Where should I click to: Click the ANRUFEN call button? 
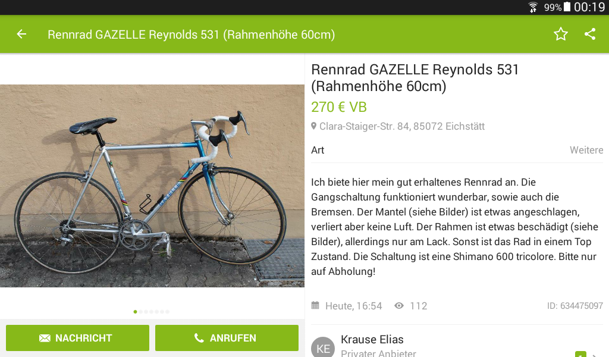tap(227, 338)
